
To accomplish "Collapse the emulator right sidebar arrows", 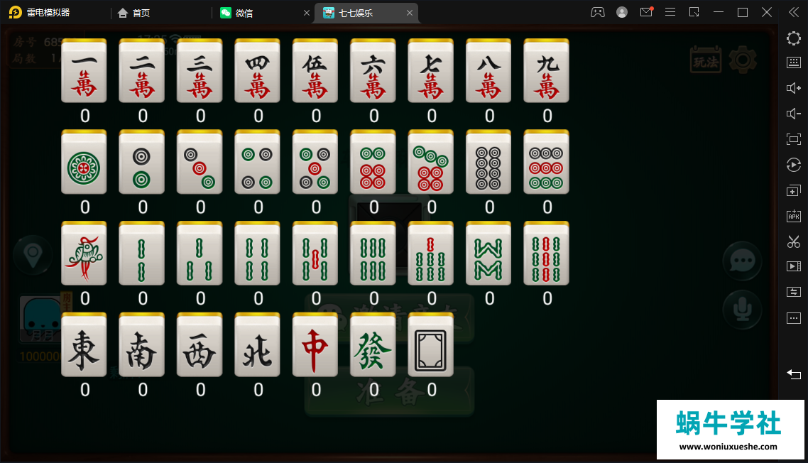I will tap(794, 12).
